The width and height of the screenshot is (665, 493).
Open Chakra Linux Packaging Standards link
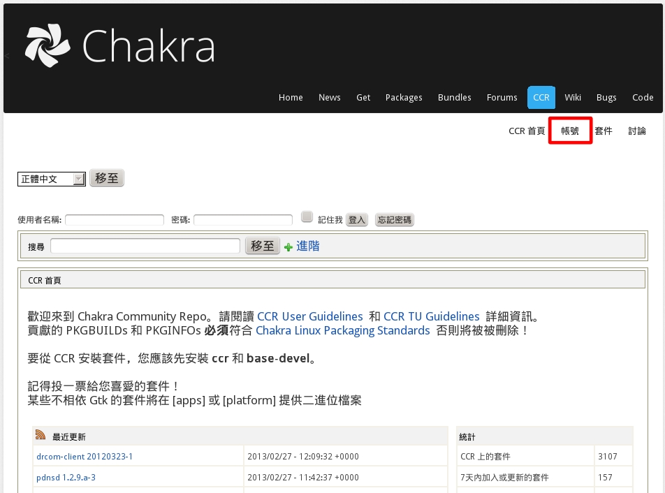pos(343,330)
